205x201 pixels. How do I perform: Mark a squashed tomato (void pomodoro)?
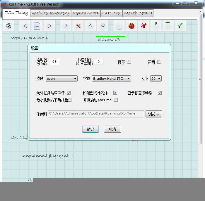143,26
